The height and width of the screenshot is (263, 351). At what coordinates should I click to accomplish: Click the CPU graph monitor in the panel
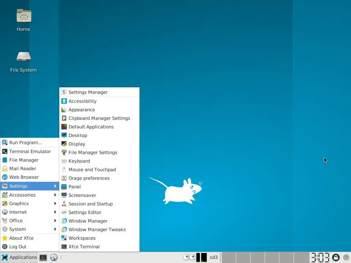tap(202, 258)
